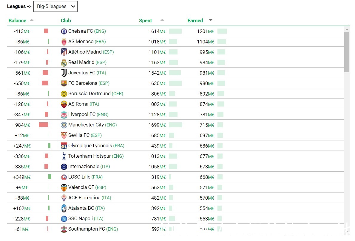Screen dimensions: 355x241
Task: Click the table's vertical scrollbar thumb
Action: click(x=347, y=52)
